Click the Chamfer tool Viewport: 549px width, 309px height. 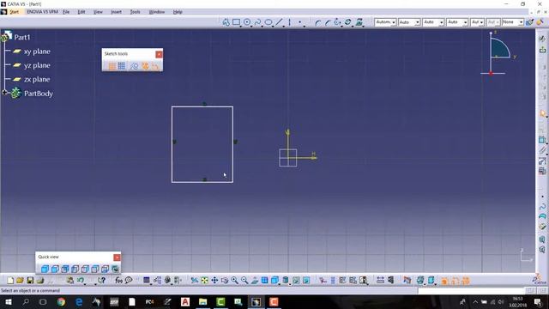[328, 22]
